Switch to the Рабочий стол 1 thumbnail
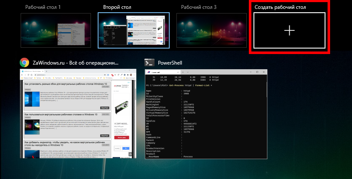 point(56,30)
